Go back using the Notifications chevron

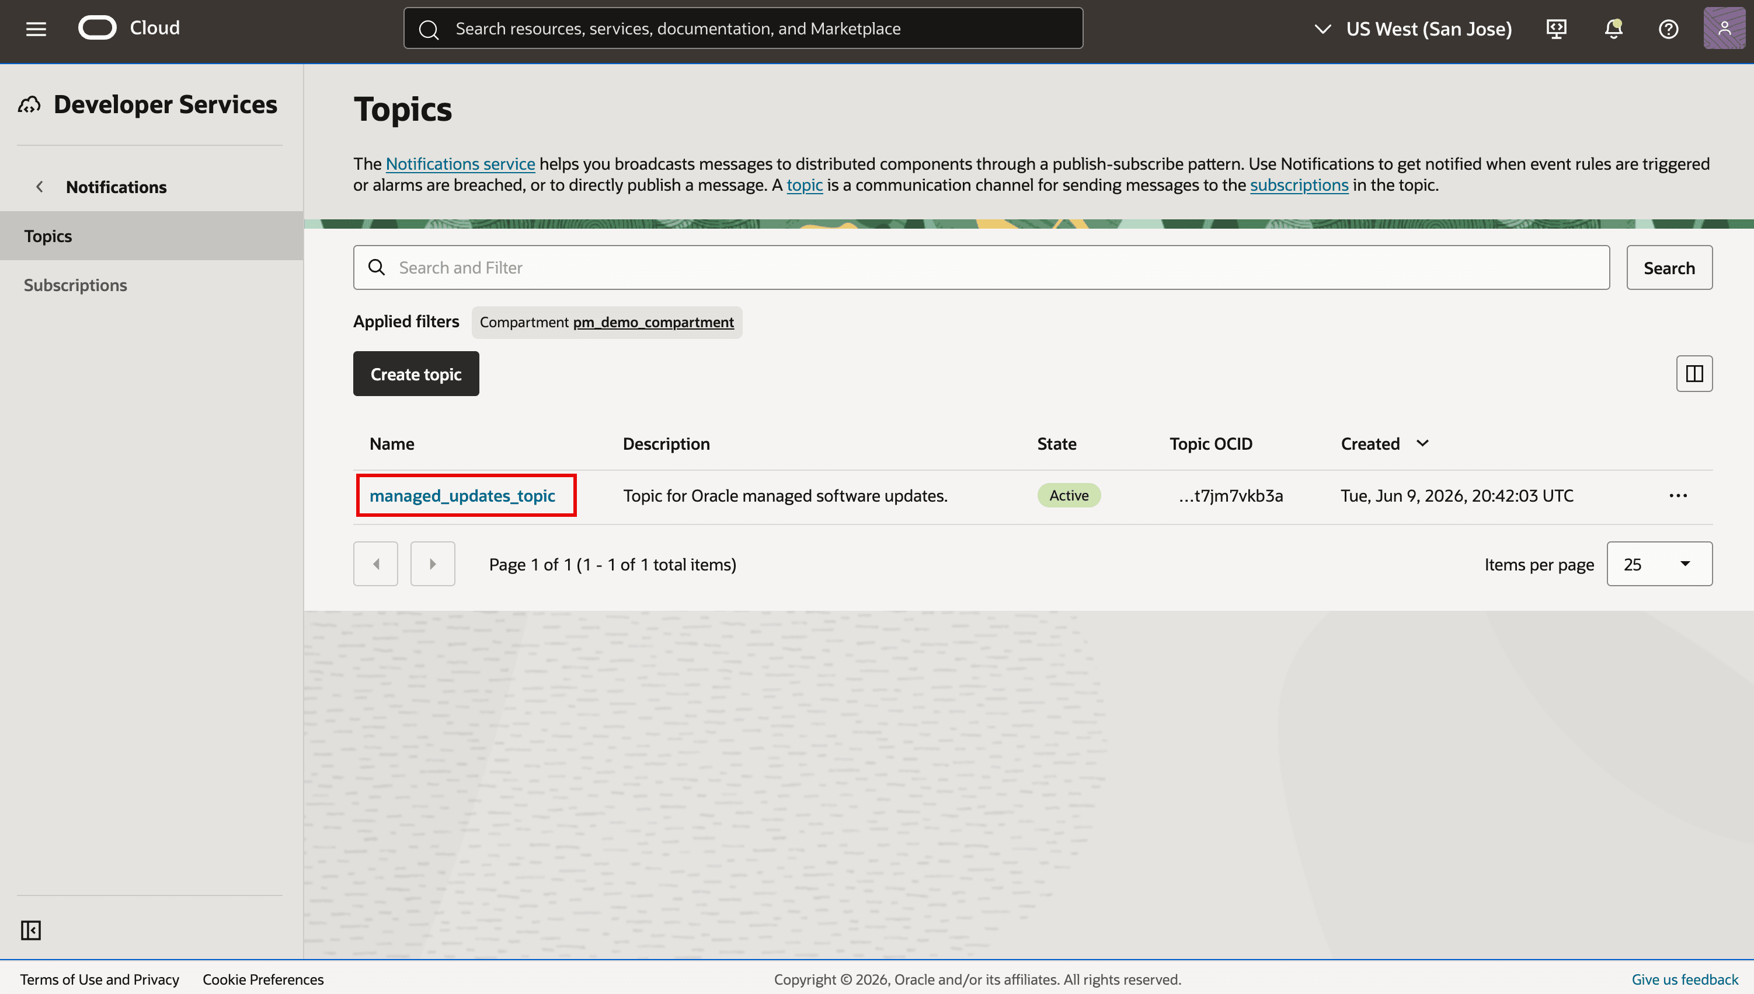coord(40,187)
